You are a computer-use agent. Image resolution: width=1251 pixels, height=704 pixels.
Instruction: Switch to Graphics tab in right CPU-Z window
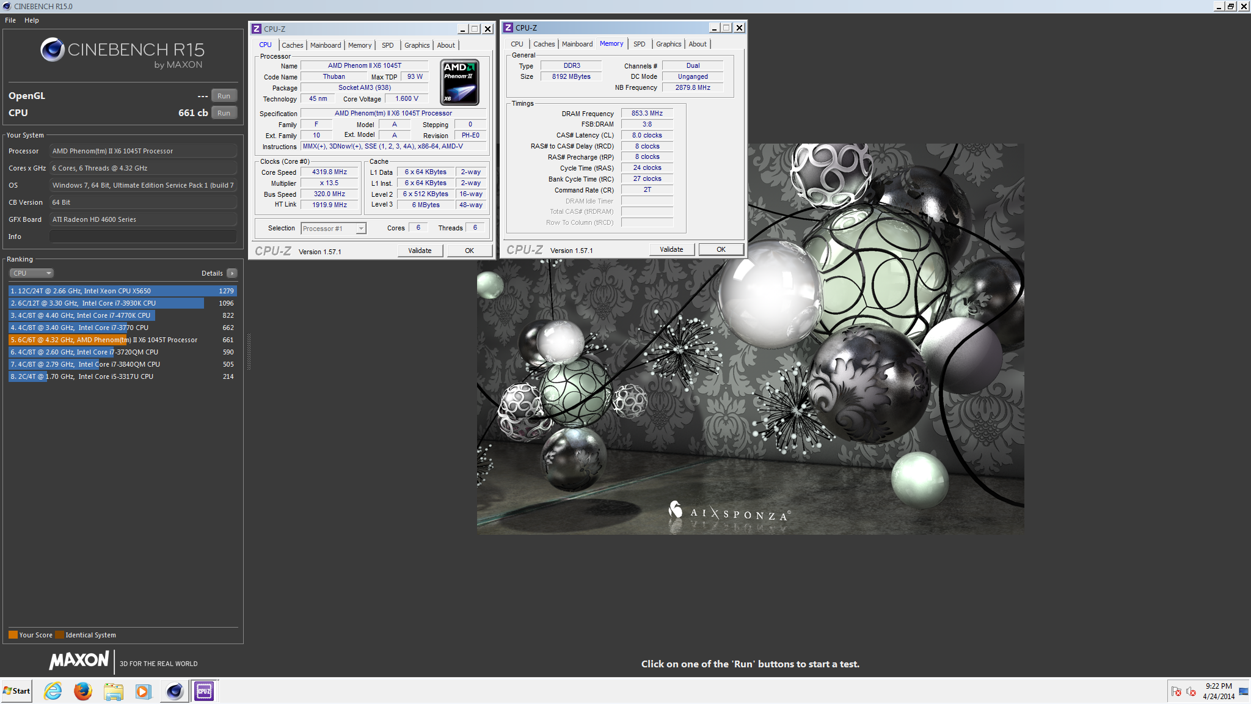point(668,44)
